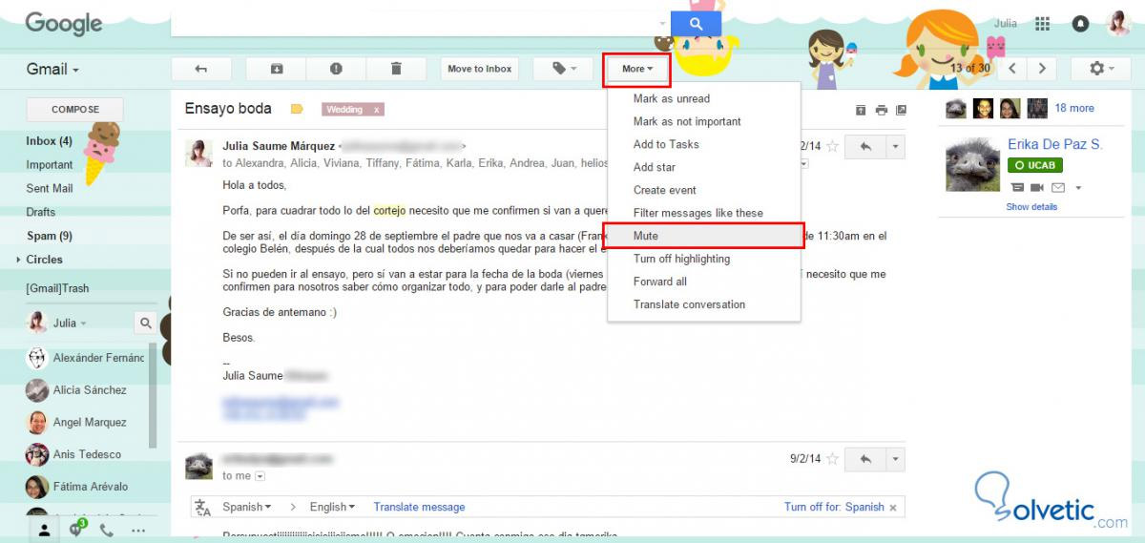Open the search options dropdown arrow
This screenshot has height=543, width=1145.
(x=663, y=24)
